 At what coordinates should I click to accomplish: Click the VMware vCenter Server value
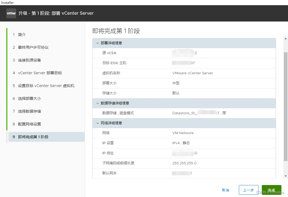(x=193, y=73)
